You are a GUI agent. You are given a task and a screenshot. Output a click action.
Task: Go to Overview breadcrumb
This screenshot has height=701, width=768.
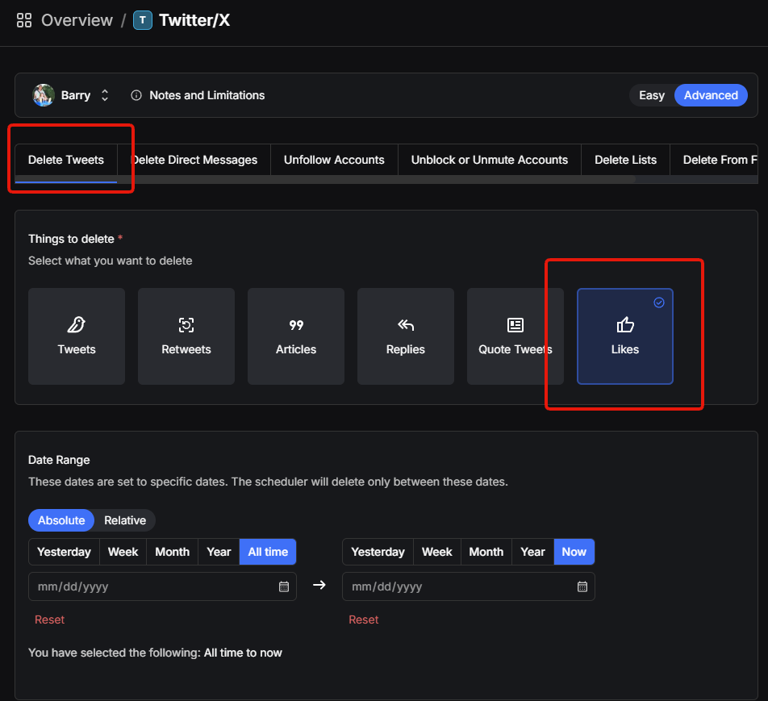click(77, 20)
